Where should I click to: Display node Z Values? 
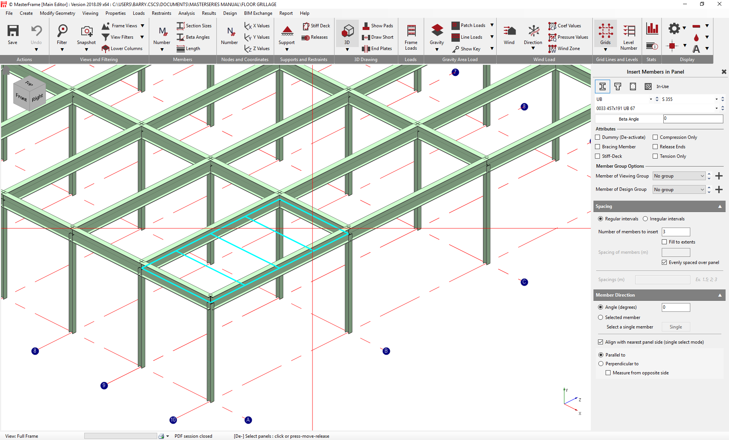click(x=257, y=49)
